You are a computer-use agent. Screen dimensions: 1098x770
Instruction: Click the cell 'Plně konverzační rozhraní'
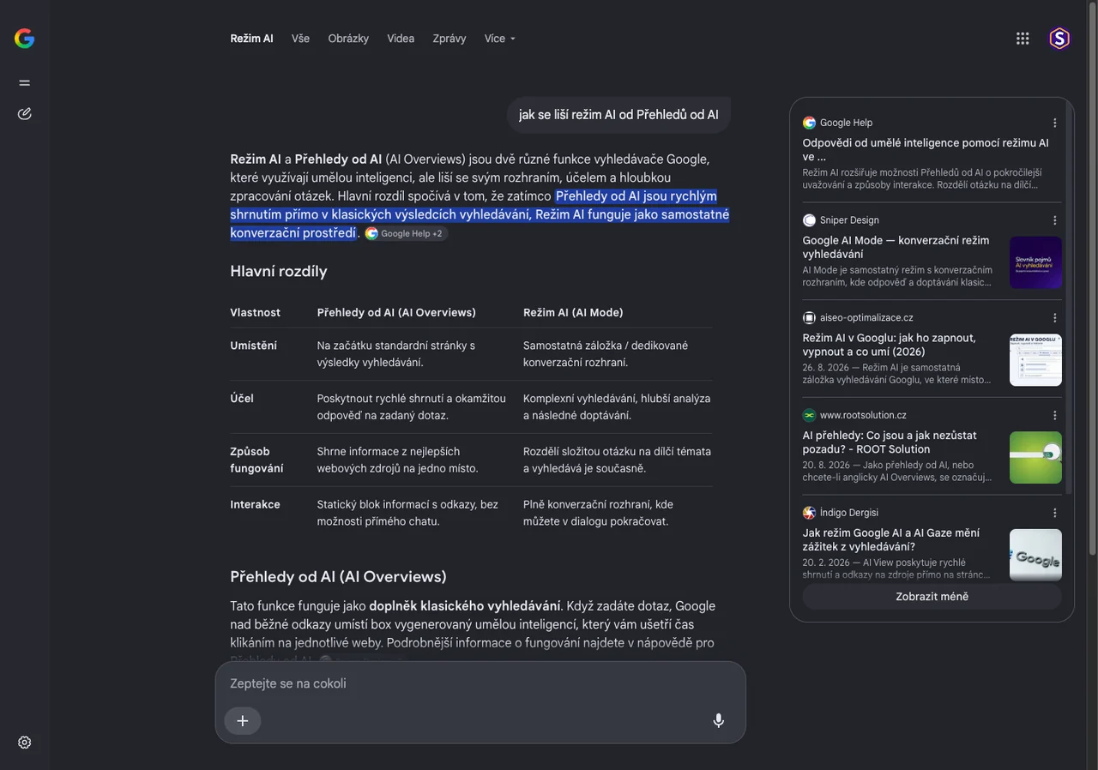(x=598, y=513)
